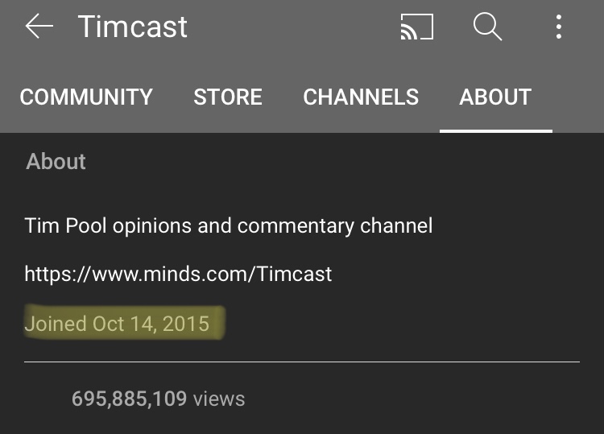The width and height of the screenshot is (604, 434).
Task: Open the three-dot overflow menu
Action: coord(559,27)
